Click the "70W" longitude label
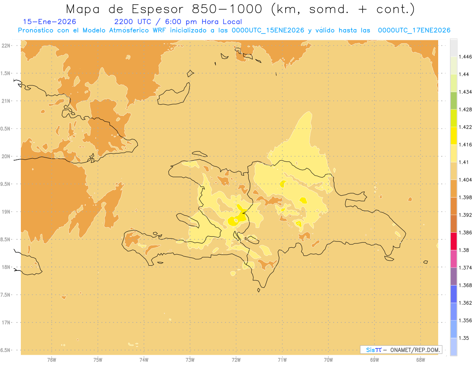The height and width of the screenshot is (365, 472). point(328,360)
